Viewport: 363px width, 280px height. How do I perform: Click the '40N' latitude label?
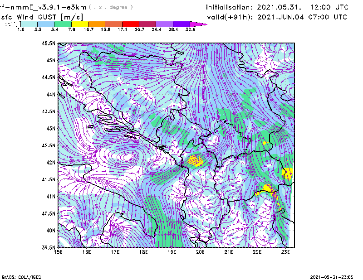point(51,231)
